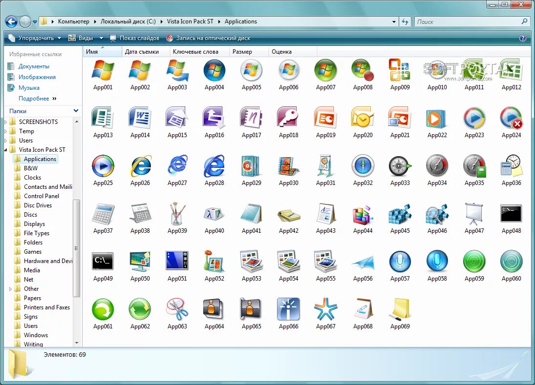The width and height of the screenshot is (535, 385).
Task: Select the App063 scissors snipping icon
Action: (177, 309)
